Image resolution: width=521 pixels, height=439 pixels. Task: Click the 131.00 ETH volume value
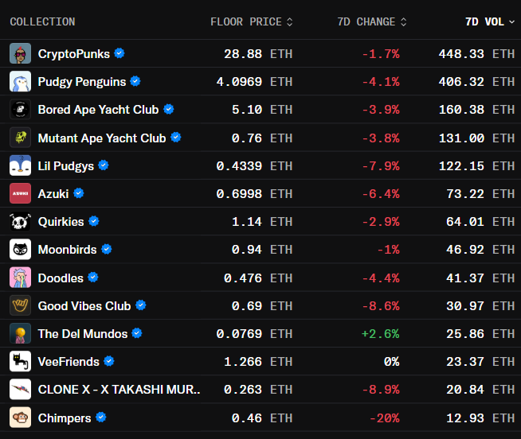pyautogui.click(x=477, y=138)
